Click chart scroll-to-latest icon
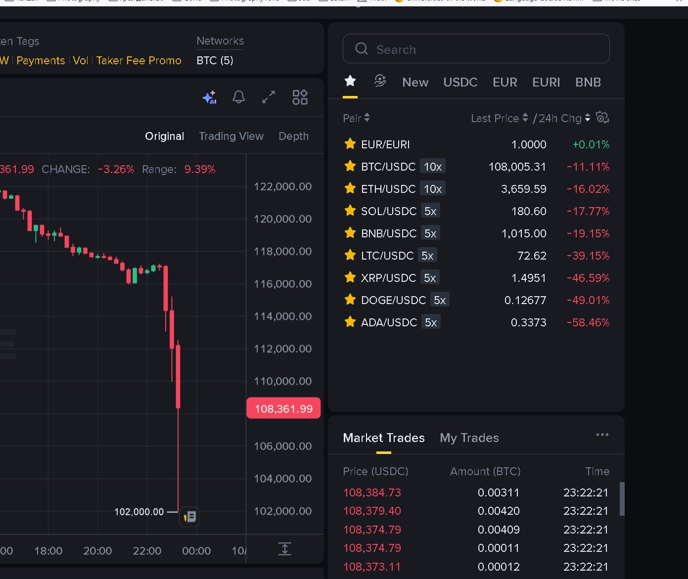Viewport: 688px width, 579px height. [x=285, y=549]
